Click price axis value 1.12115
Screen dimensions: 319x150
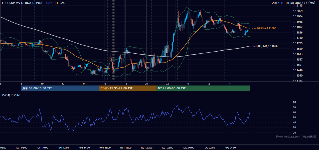(298, 5)
